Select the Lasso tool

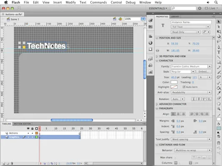[x=219, y=41]
